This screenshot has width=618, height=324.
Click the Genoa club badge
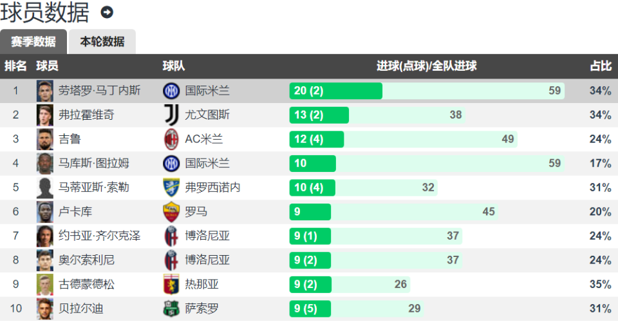[171, 284]
